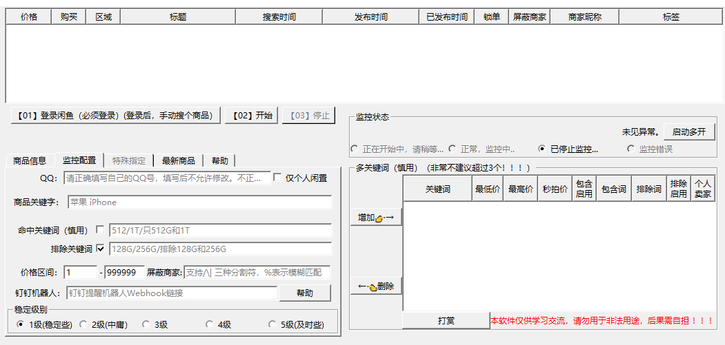Screen dimensions: 725x345
Task: Click the 锁单 column header
Action: pos(492,17)
